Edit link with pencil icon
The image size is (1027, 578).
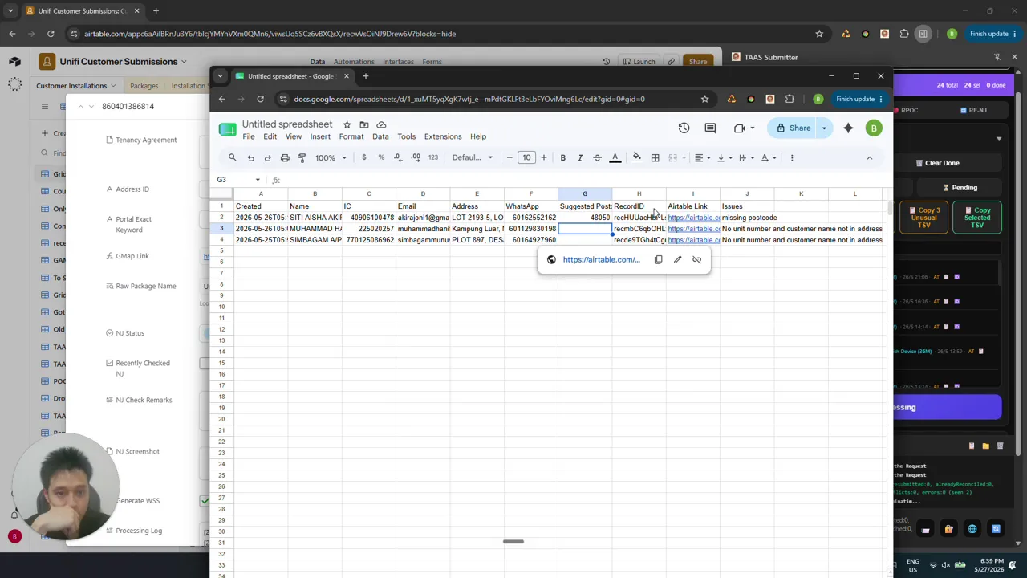pos(678,259)
